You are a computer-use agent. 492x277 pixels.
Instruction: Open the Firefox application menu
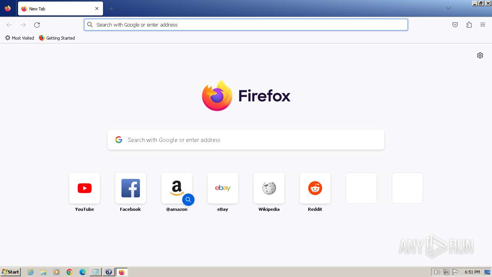pos(483,25)
